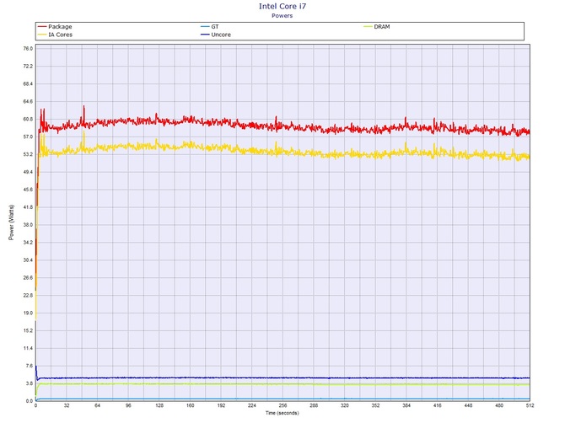565x423 pixels.
Task: Click the 7.6 y-axis value
Action: point(30,366)
